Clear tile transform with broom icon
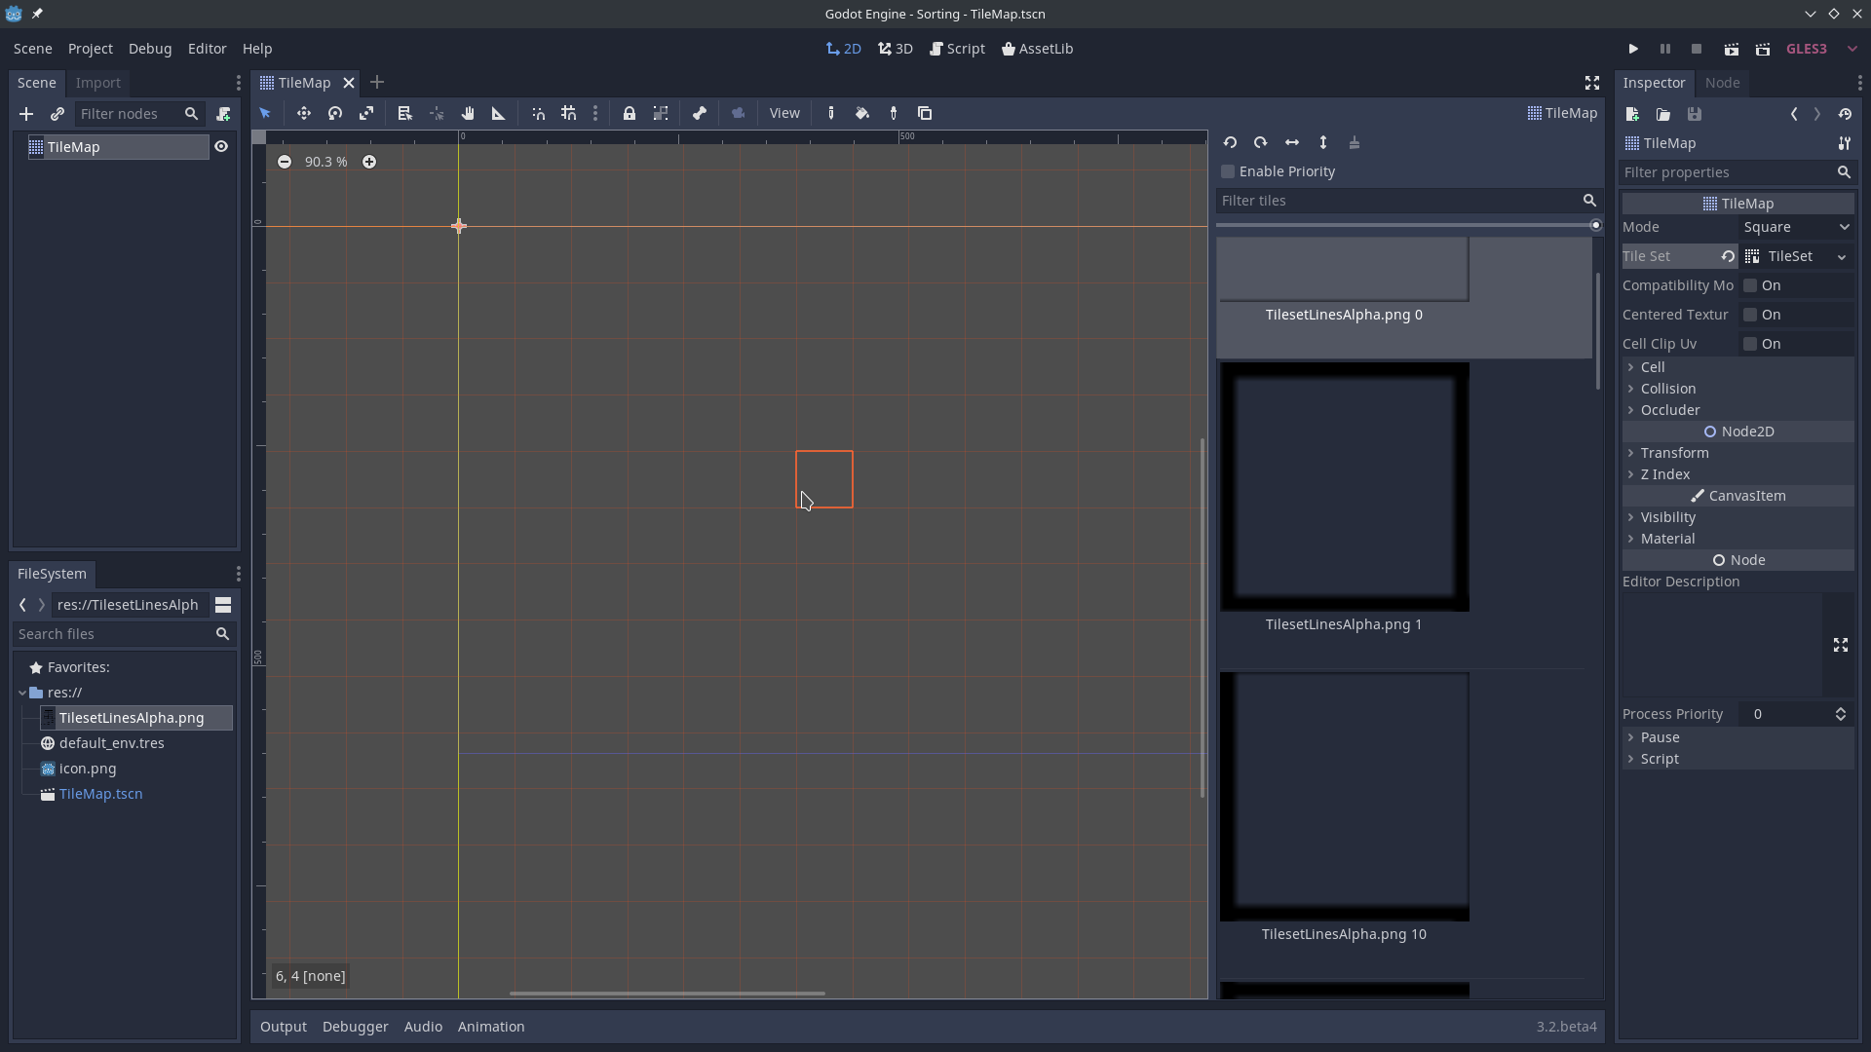 (x=1355, y=142)
